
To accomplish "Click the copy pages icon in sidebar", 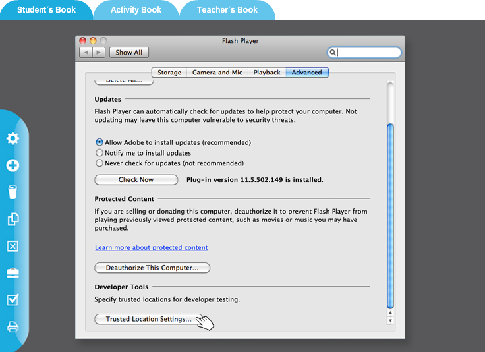I will click(13, 219).
